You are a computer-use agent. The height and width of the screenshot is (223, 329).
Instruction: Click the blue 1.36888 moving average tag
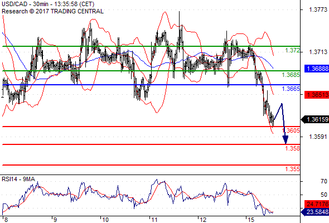317,69
